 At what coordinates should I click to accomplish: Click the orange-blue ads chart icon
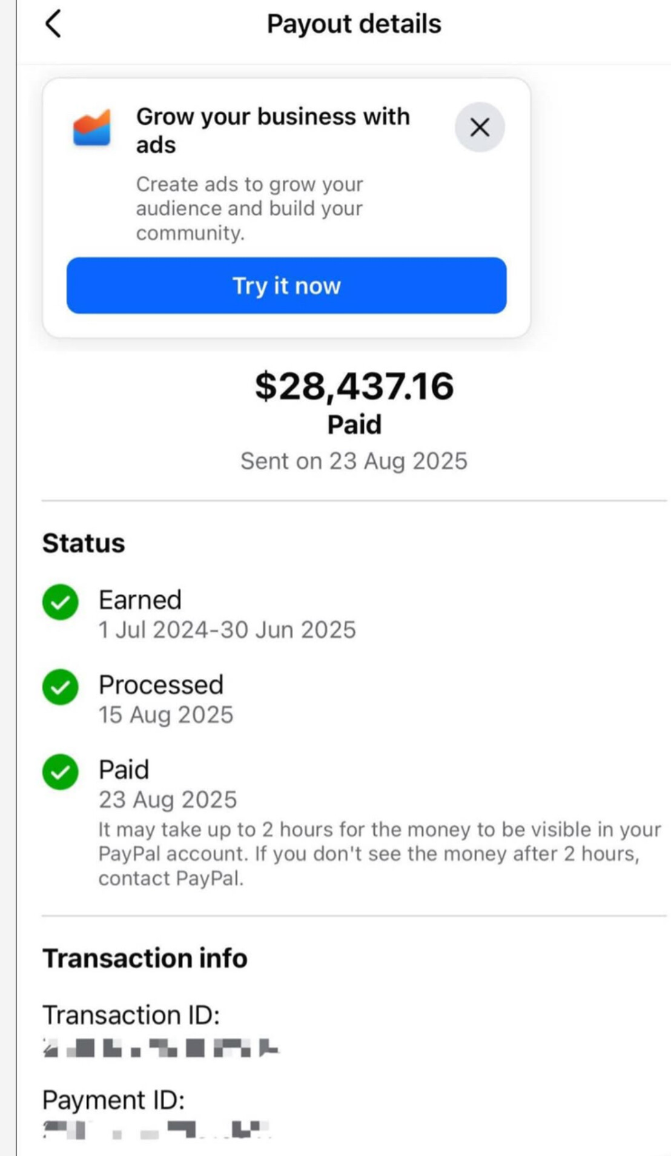pos(92,128)
